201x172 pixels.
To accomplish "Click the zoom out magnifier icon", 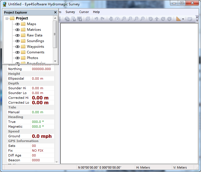I will point(130,19).
